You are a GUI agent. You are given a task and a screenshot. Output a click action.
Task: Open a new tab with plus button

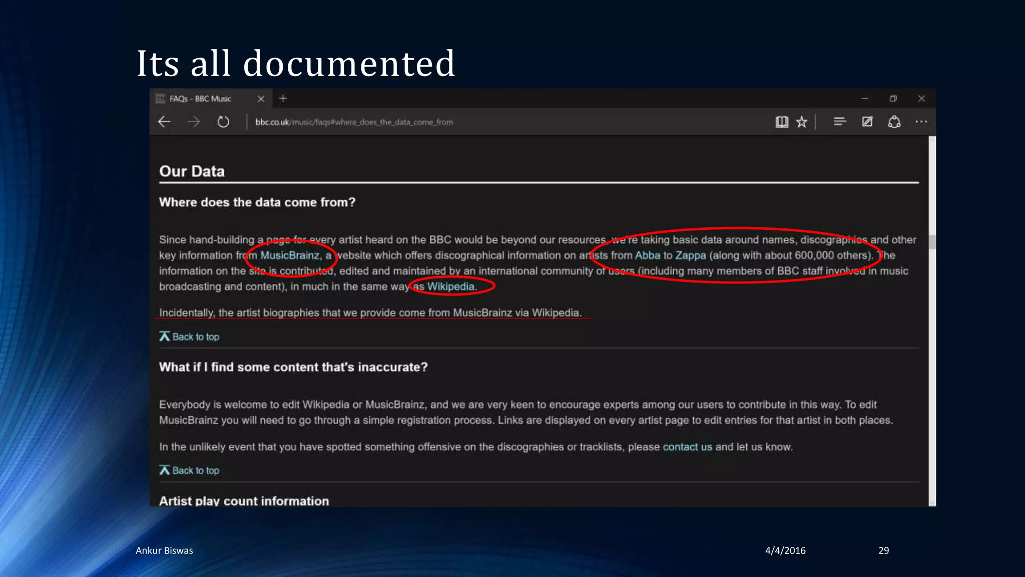pyautogui.click(x=283, y=99)
